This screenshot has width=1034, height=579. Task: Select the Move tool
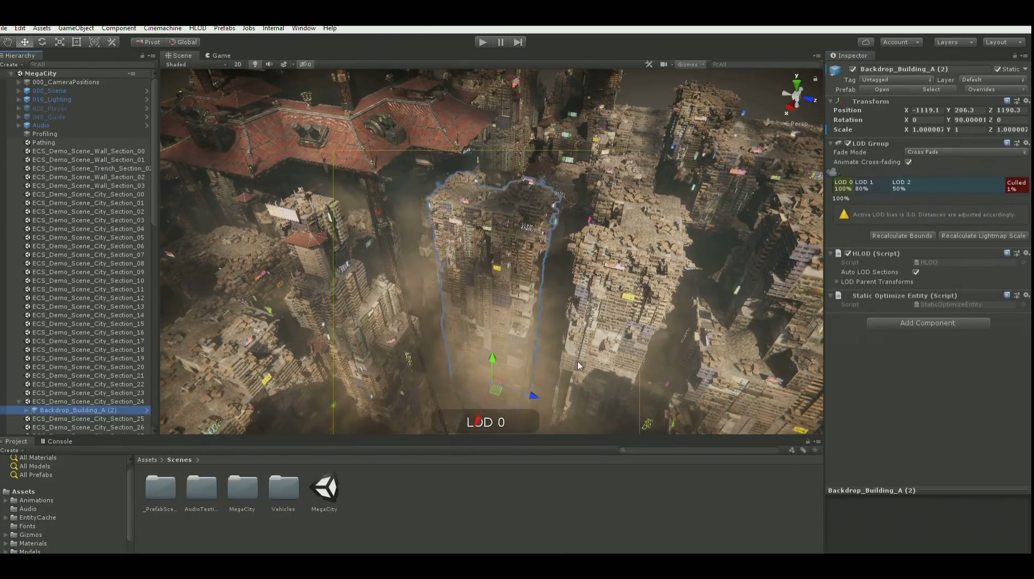[x=25, y=42]
